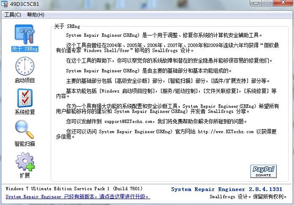
Task: Click the 智能扫描 sidebar label
Action: pyautogui.click(x=25, y=144)
